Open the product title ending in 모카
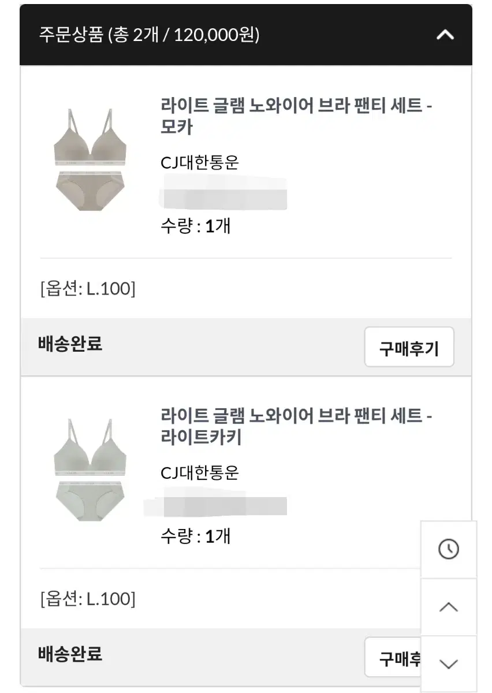 [x=297, y=117]
